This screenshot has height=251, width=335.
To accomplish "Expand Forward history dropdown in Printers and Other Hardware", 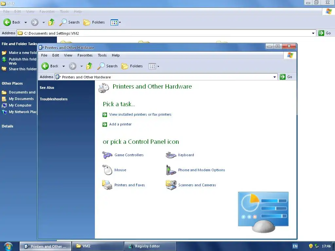I will coord(81,66).
